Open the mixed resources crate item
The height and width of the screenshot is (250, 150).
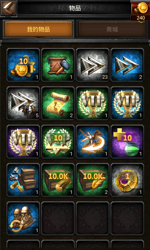[x=23, y=180]
